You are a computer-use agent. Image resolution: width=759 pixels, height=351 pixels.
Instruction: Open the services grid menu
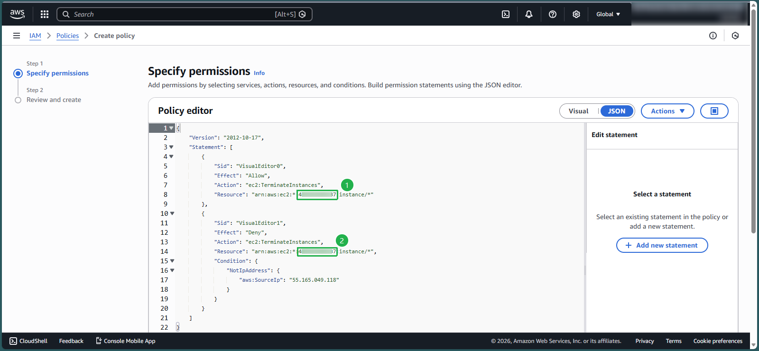click(x=45, y=14)
